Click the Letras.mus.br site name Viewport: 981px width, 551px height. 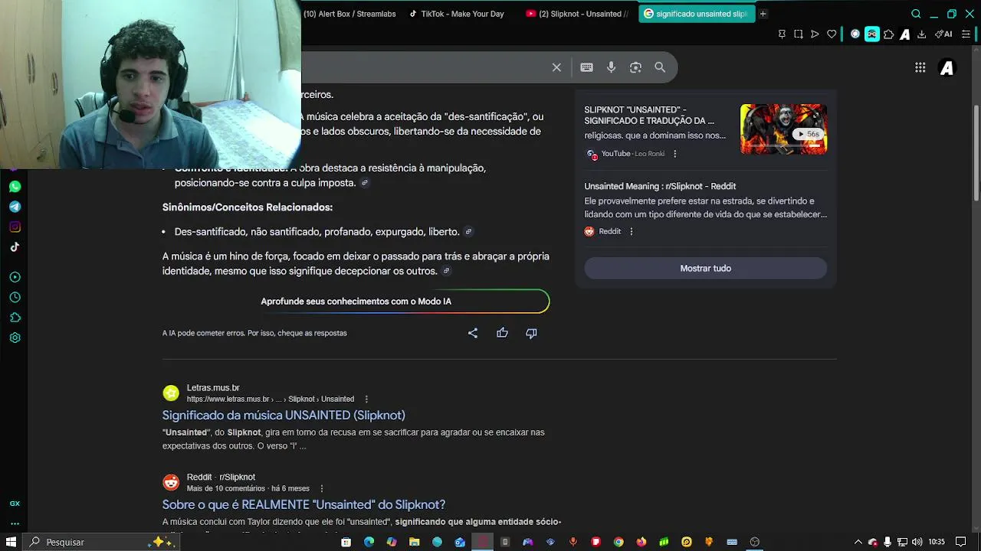pos(213,388)
